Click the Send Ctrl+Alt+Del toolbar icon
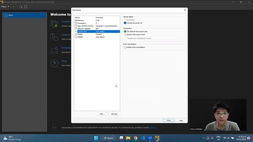Viewport: 253px width, 142px height. [21, 7]
